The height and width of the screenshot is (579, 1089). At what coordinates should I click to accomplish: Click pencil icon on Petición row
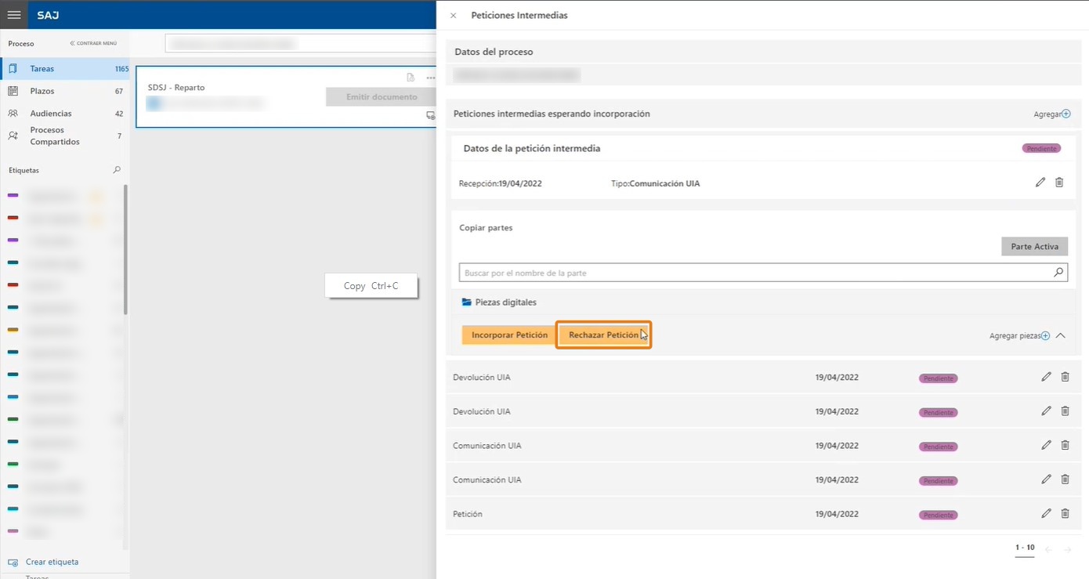pos(1046,513)
